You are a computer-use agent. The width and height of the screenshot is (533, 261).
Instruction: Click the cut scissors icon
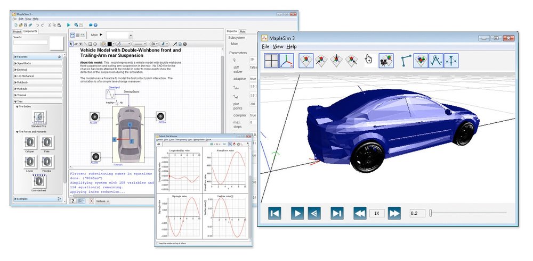[x=50, y=25]
